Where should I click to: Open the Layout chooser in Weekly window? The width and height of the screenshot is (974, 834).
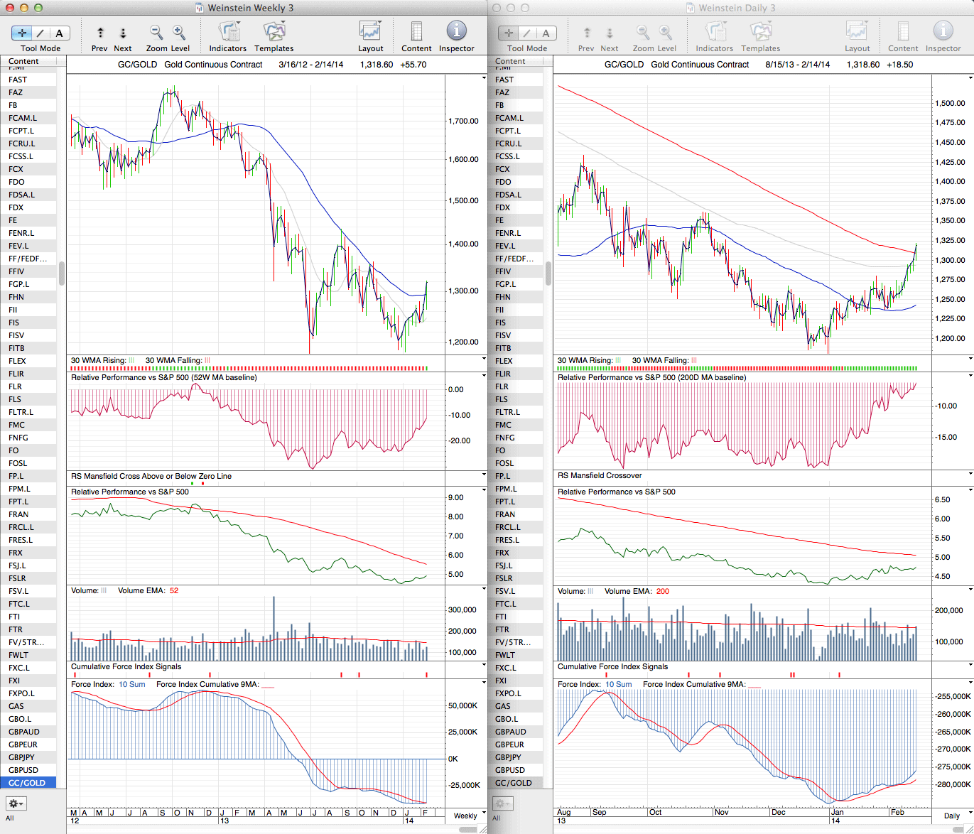pyautogui.click(x=370, y=32)
